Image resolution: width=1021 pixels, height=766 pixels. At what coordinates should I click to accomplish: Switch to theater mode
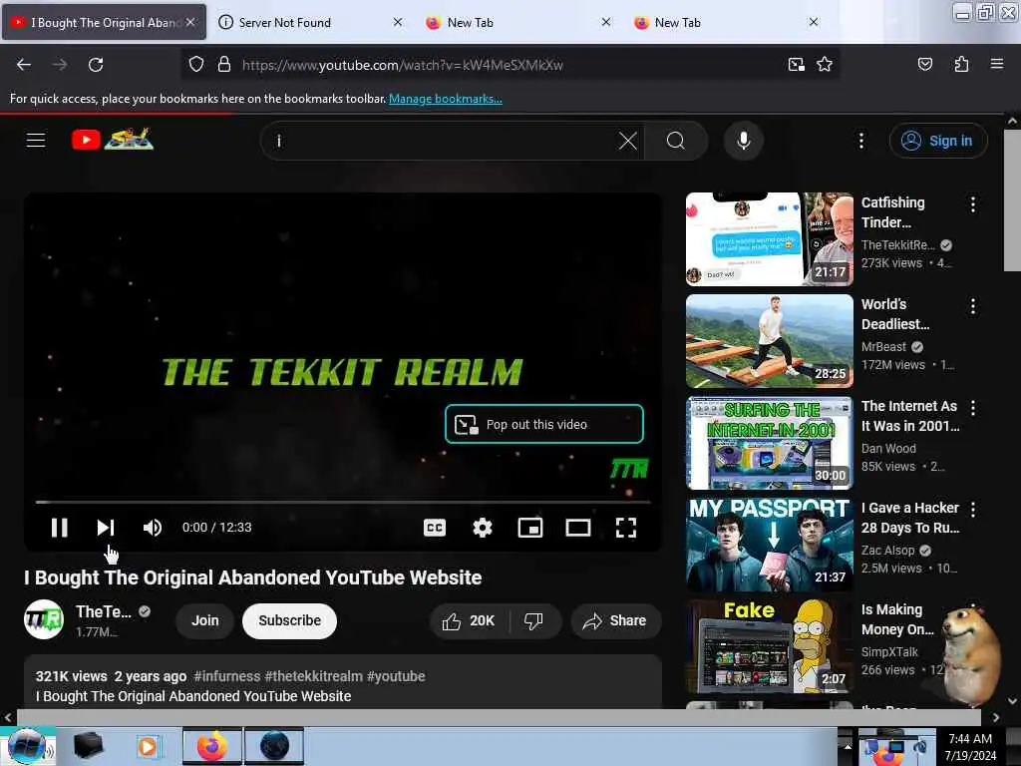point(578,528)
